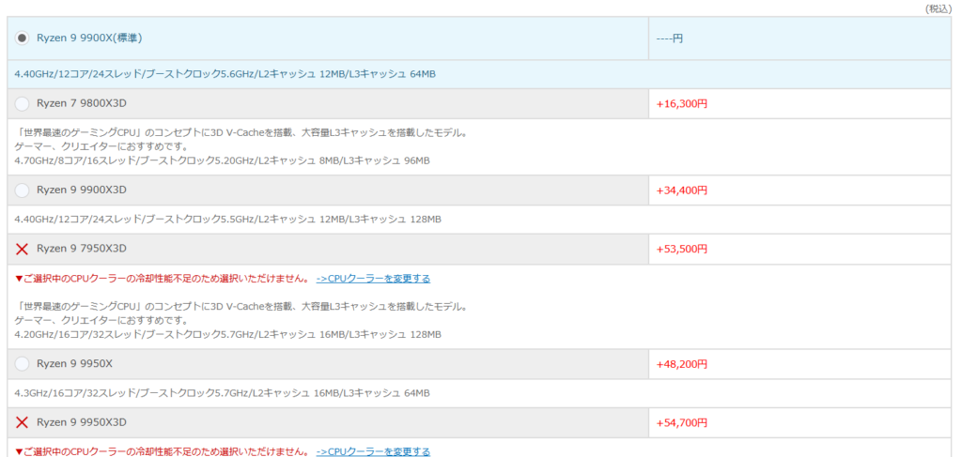Click the red X beside Ryzen 9 9950X3D
The image size is (962, 457).
click(x=23, y=422)
